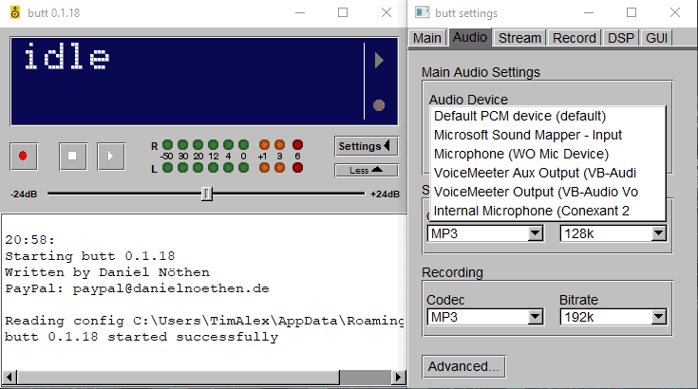Click the red +6 LED on R channel
This screenshot has height=389, width=698.
pyautogui.click(x=298, y=145)
